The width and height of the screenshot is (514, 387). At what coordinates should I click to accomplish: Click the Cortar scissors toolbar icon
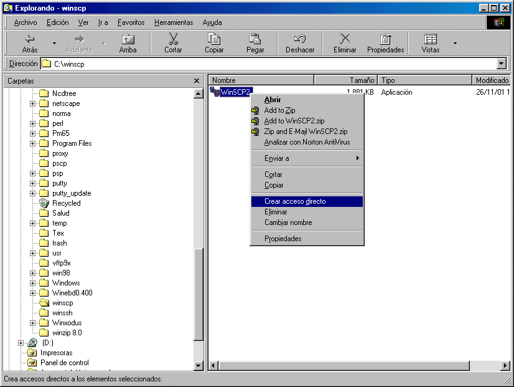[x=173, y=39]
